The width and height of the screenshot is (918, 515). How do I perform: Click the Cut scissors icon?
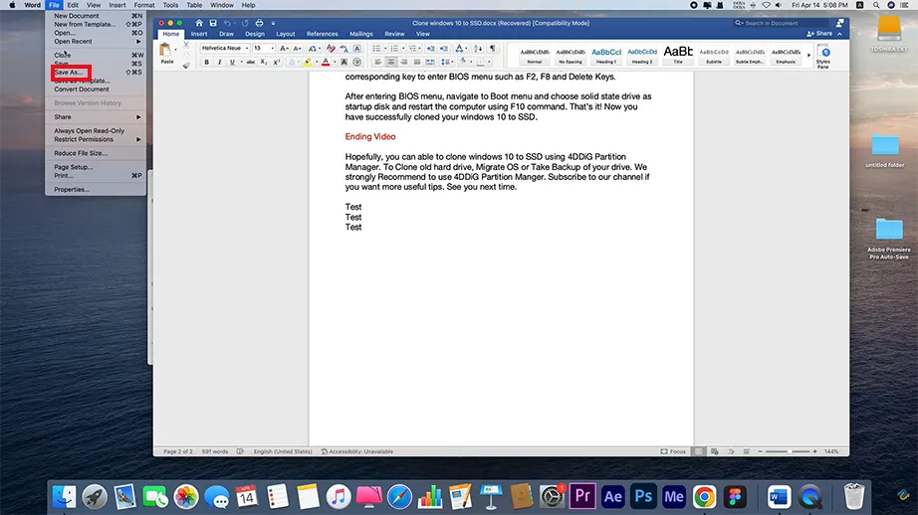point(186,45)
